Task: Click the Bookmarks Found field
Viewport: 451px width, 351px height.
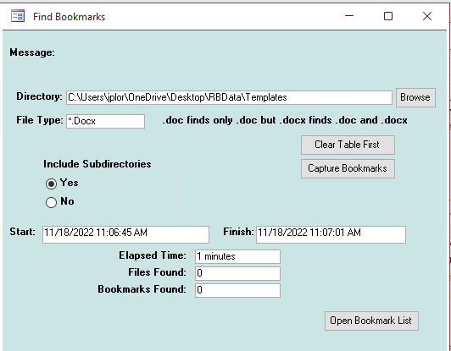Action: click(x=237, y=290)
